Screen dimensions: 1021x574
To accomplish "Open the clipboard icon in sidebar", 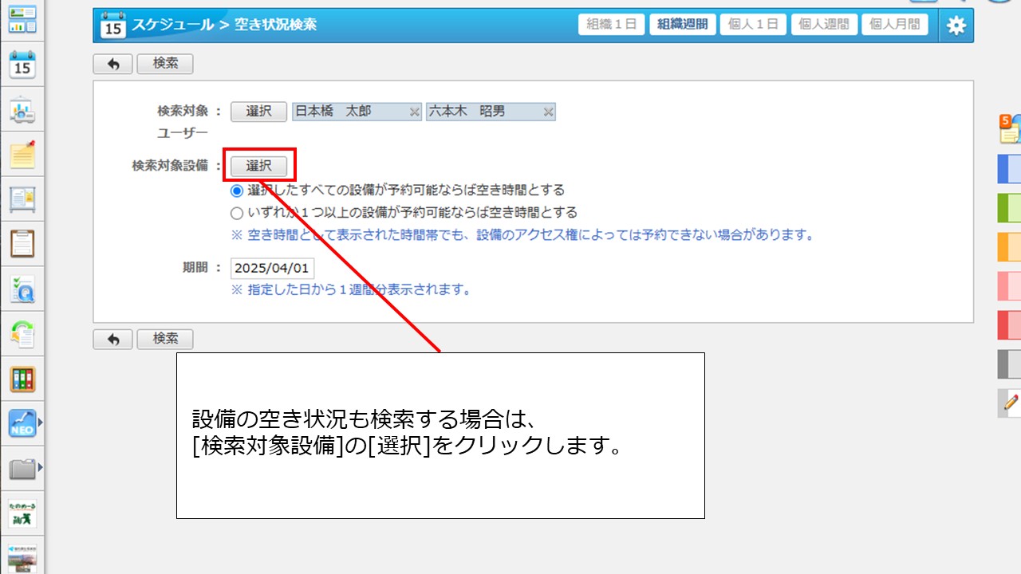I will click(x=22, y=244).
